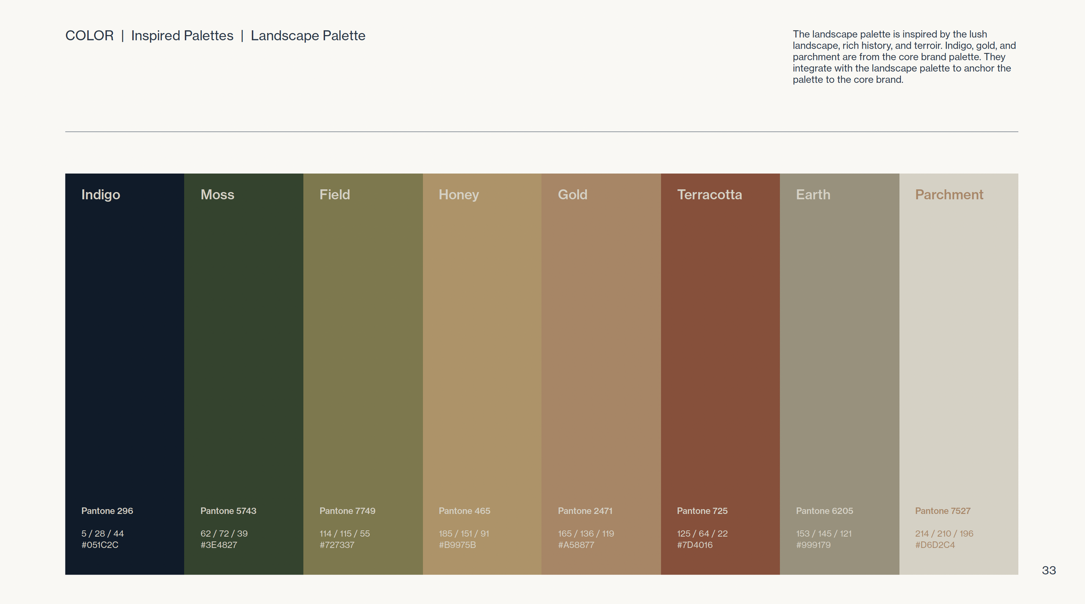This screenshot has width=1085, height=604.
Task: Click hex code #051C2C
Action: (100, 545)
